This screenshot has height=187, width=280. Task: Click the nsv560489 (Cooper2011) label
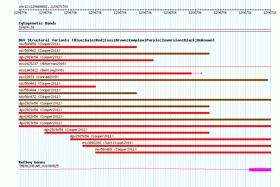[x=116, y=149]
